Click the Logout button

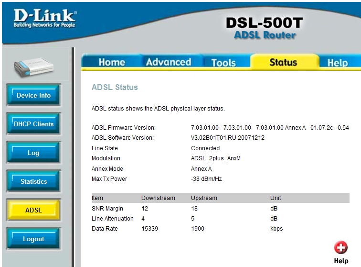pos(33,239)
